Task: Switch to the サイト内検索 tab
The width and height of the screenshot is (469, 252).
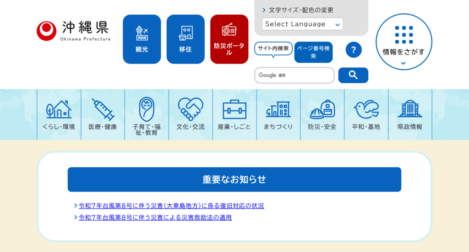Action: (273, 48)
